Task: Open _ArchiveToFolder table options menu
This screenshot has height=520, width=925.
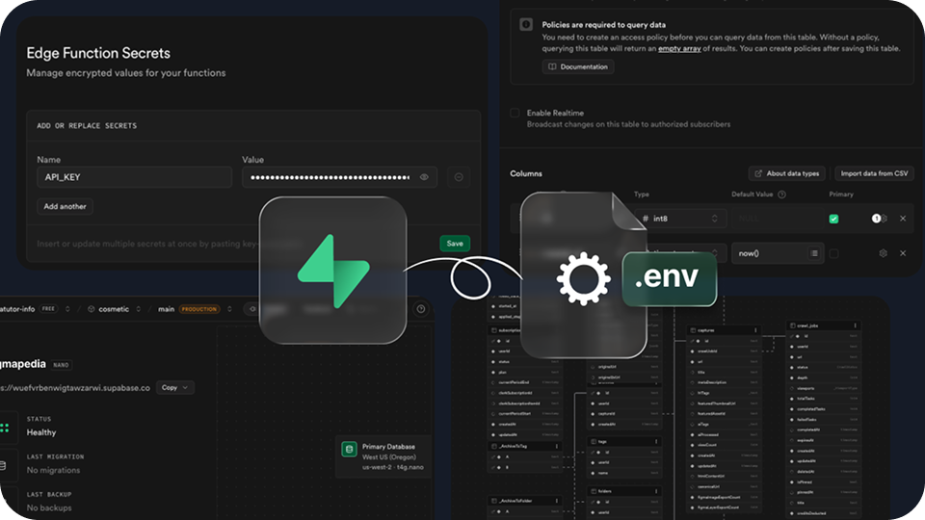Action: pos(556,501)
